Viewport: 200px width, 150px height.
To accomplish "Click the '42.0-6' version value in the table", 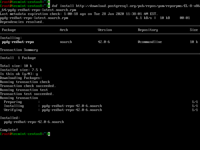I will 104,42.
